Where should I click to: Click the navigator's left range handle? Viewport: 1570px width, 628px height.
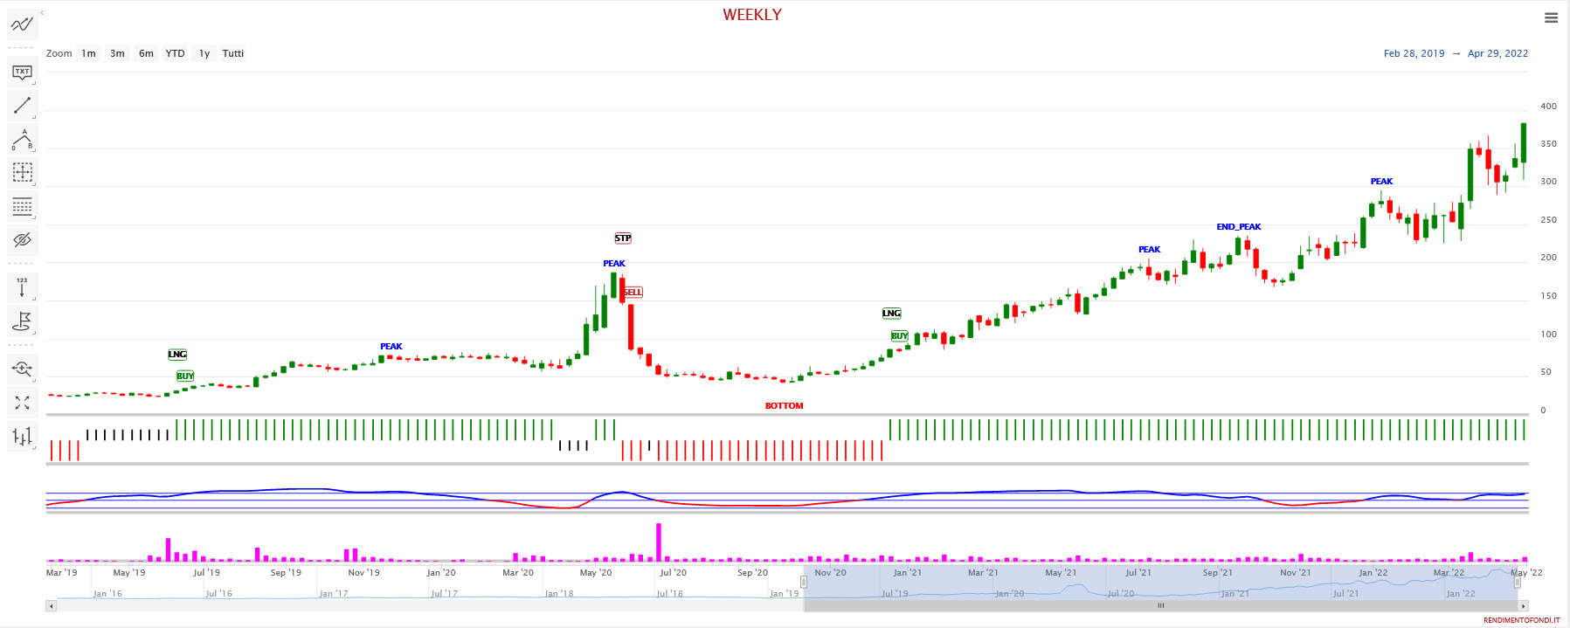(804, 582)
